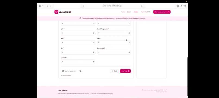
Task: Click the LVH field label
Action: click(x=62, y=29)
